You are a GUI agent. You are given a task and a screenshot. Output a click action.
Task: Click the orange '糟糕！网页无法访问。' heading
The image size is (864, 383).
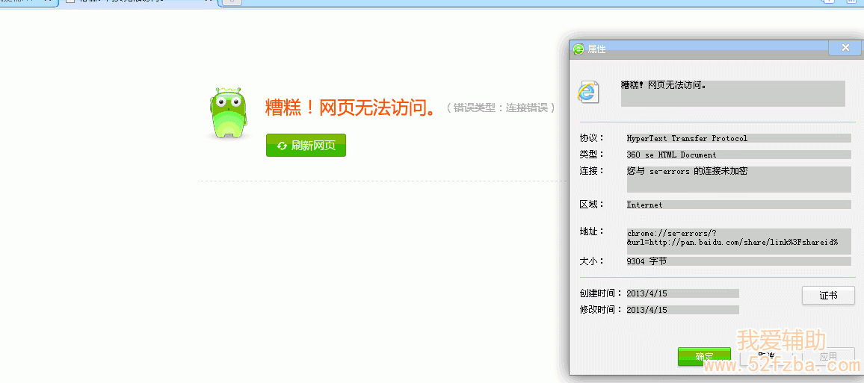click(x=351, y=107)
